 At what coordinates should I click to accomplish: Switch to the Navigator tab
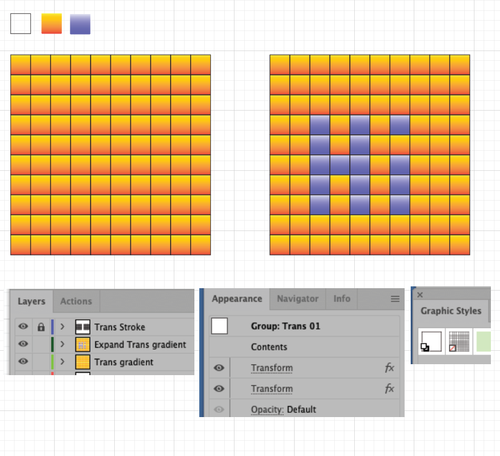tap(297, 299)
